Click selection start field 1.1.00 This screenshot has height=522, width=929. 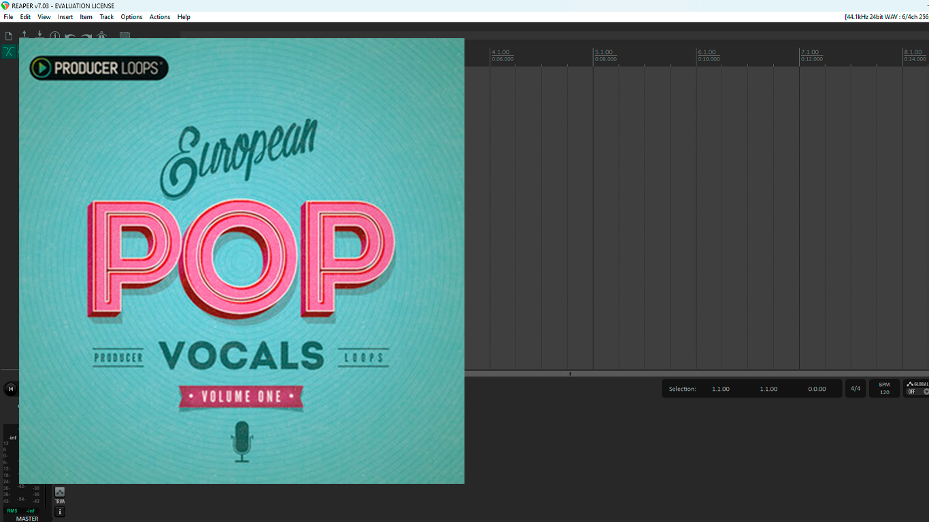721,389
